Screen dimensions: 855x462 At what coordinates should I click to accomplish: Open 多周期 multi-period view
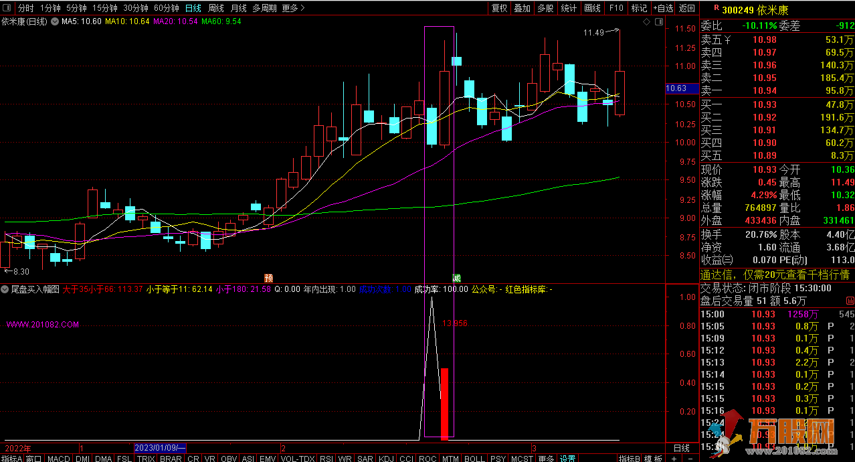[265, 8]
